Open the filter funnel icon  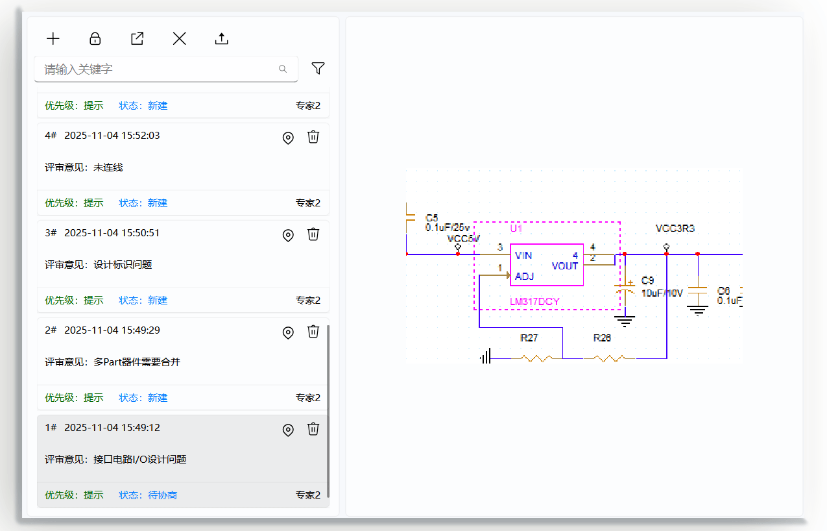coord(318,68)
